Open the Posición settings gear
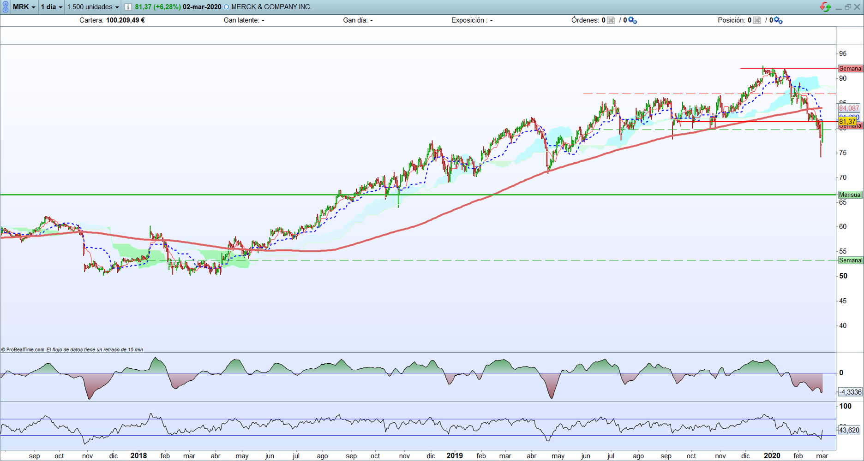The width and height of the screenshot is (864, 461). point(778,20)
